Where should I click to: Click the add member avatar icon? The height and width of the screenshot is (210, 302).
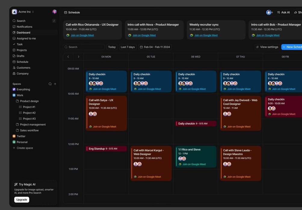click(x=270, y=13)
